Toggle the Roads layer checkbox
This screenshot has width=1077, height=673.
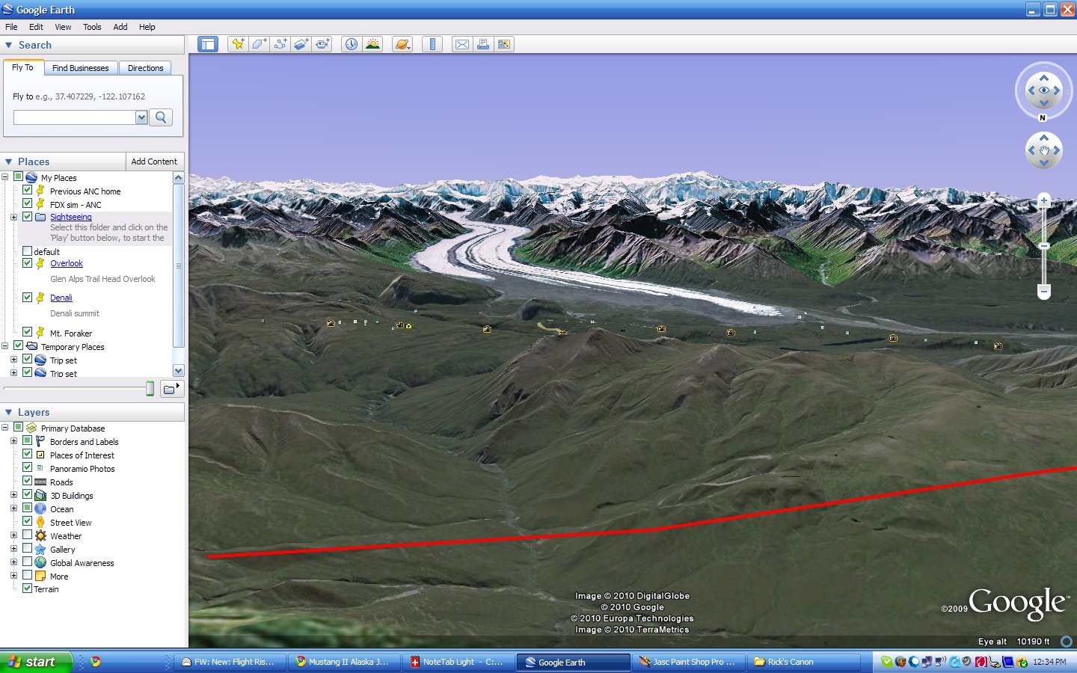[x=27, y=482]
